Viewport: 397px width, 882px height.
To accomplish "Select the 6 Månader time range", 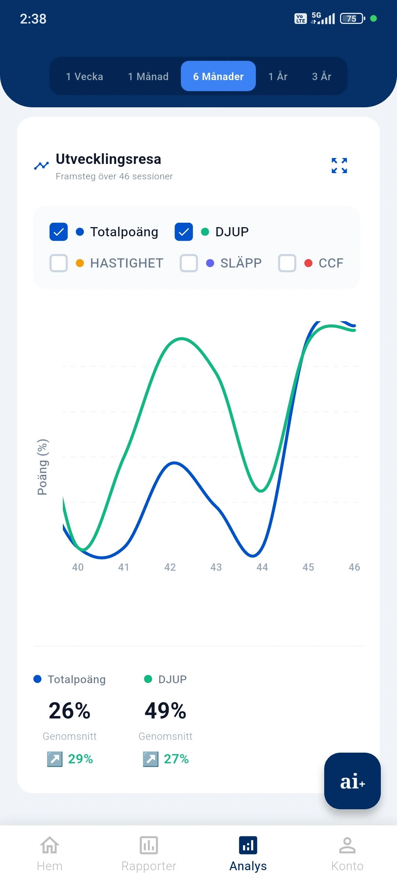I will point(218,76).
